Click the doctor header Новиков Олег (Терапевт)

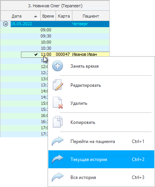pos(55,6)
